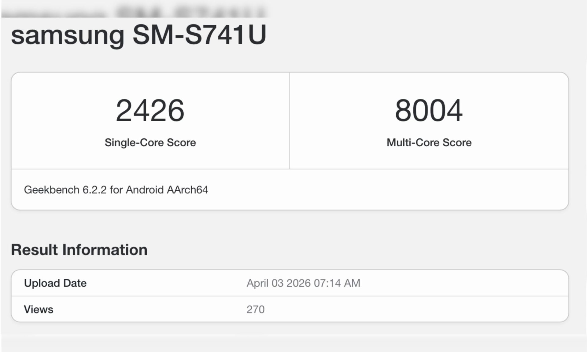Select the Views row label
Screen dimensions: 587x352
(39, 309)
